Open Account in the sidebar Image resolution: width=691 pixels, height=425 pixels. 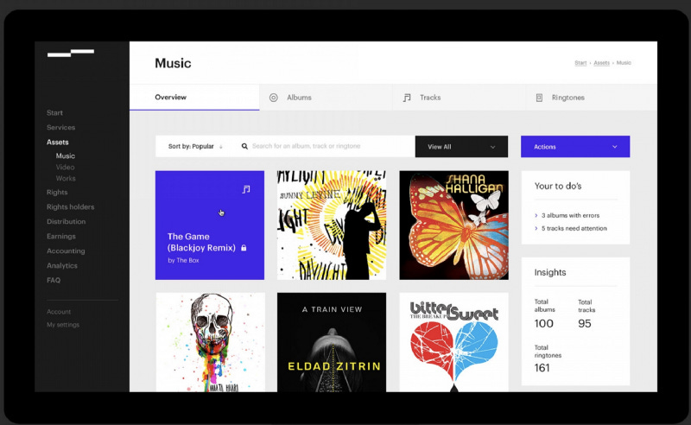[x=59, y=312]
